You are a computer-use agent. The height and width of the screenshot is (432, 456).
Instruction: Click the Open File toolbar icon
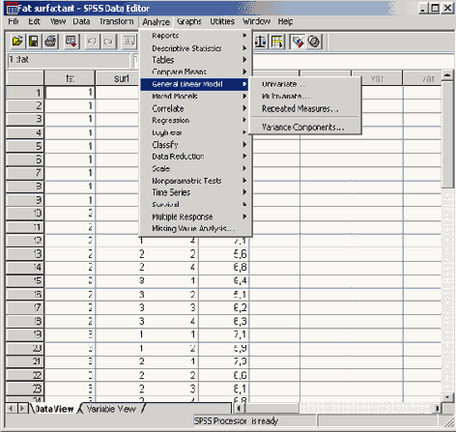[x=17, y=42]
